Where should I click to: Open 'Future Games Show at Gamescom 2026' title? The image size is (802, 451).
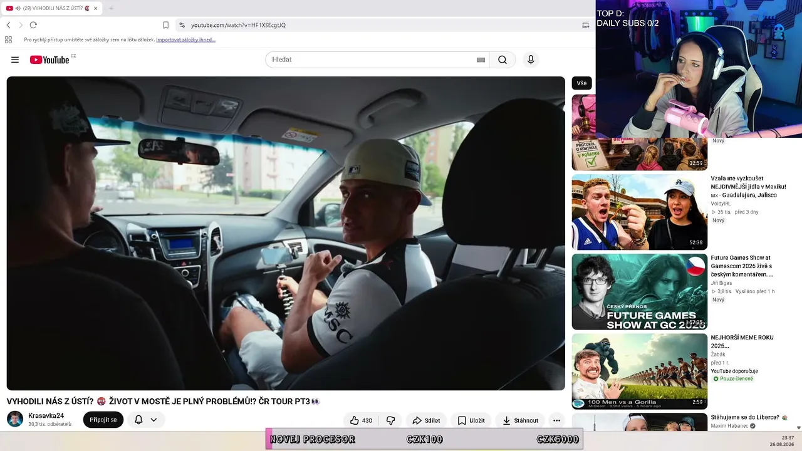pos(742,266)
